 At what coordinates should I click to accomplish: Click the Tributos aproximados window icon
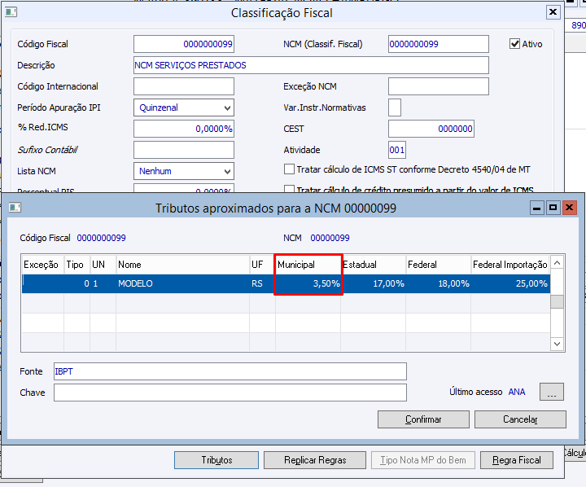(15, 207)
